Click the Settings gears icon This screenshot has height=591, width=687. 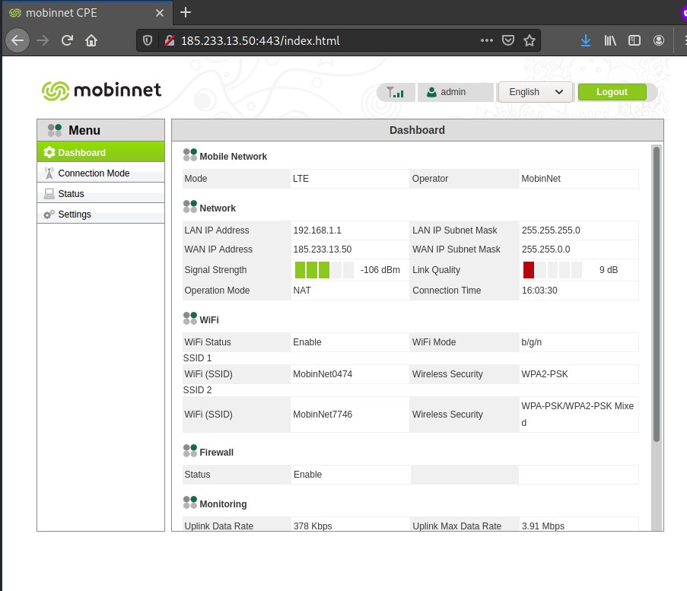49,214
